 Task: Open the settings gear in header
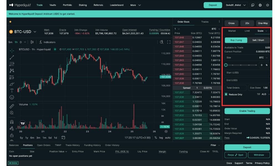click(x=268, y=5)
